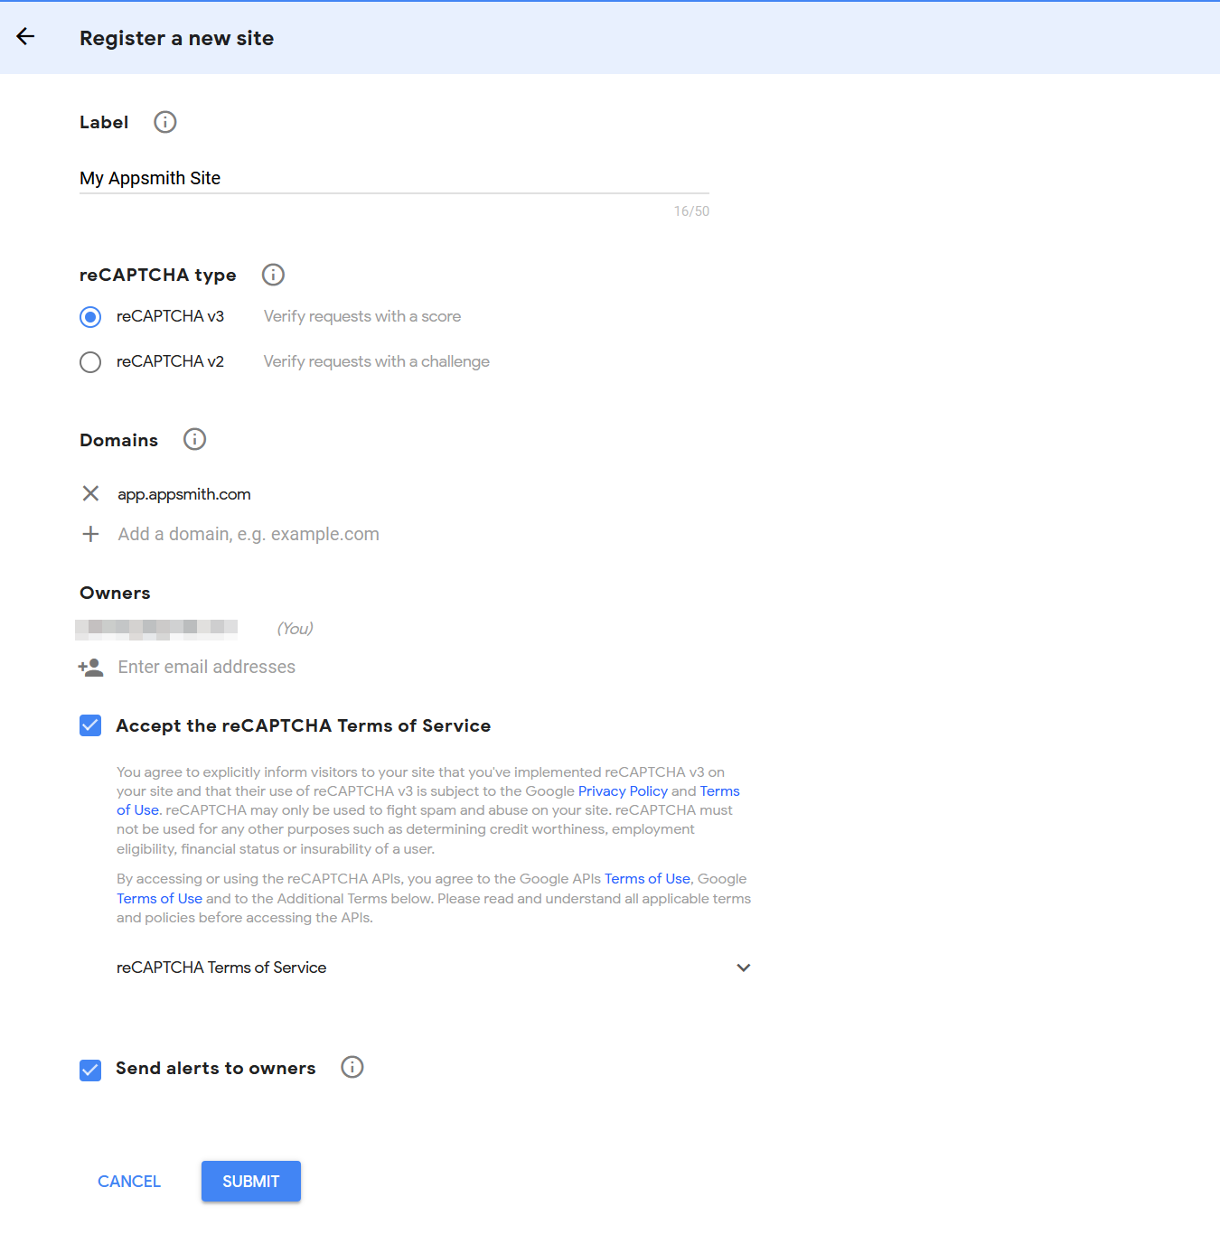Click the Cancel button

(129, 1182)
